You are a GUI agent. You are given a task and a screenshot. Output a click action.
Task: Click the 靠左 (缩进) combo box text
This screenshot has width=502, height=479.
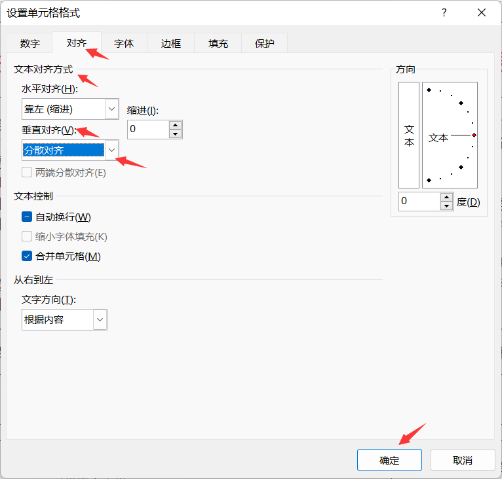click(48, 109)
